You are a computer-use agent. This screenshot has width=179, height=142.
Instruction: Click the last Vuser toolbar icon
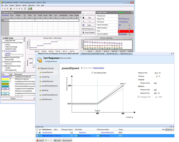(x=22, y=9)
